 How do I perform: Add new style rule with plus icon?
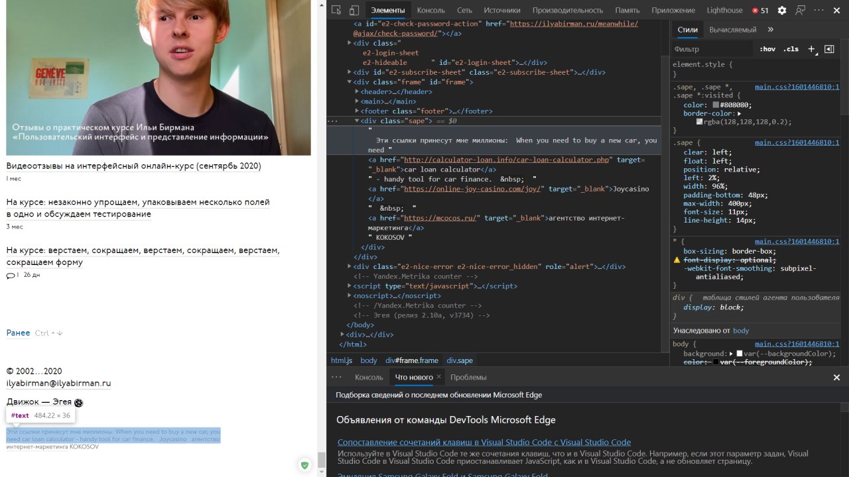pos(811,49)
